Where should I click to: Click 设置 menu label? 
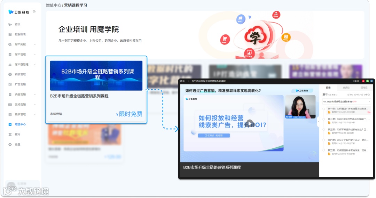[x=18, y=145]
